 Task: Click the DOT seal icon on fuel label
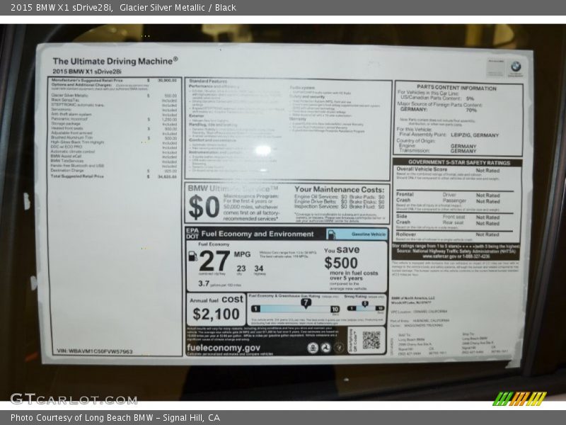[x=326, y=348]
